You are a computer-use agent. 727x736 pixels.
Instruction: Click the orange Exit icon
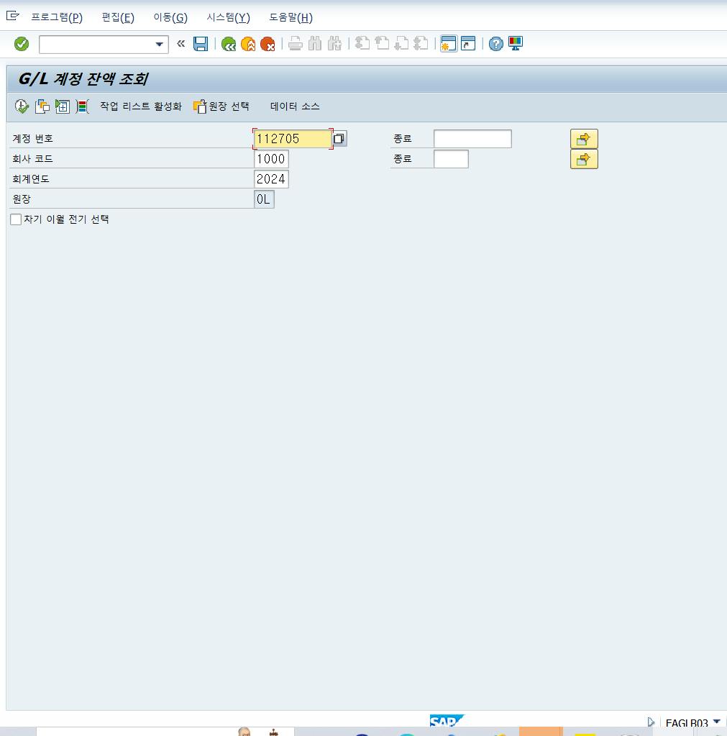(x=248, y=44)
